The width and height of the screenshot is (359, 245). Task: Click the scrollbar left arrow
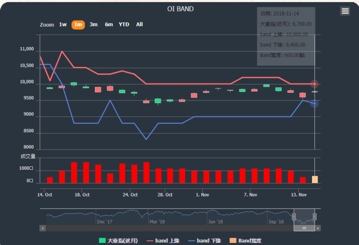click(43, 228)
